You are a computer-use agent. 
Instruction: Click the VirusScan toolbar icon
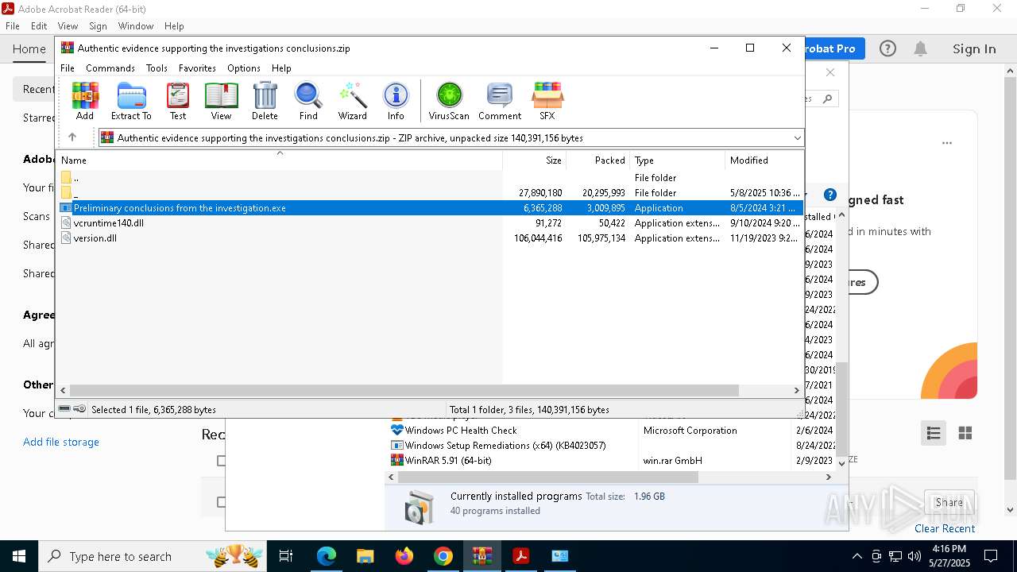(x=449, y=101)
